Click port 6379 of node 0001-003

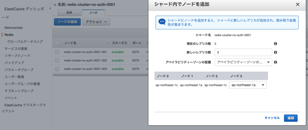[136, 69]
